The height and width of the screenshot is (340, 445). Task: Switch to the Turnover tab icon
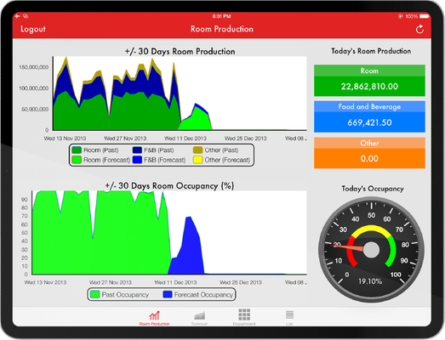coord(199,315)
